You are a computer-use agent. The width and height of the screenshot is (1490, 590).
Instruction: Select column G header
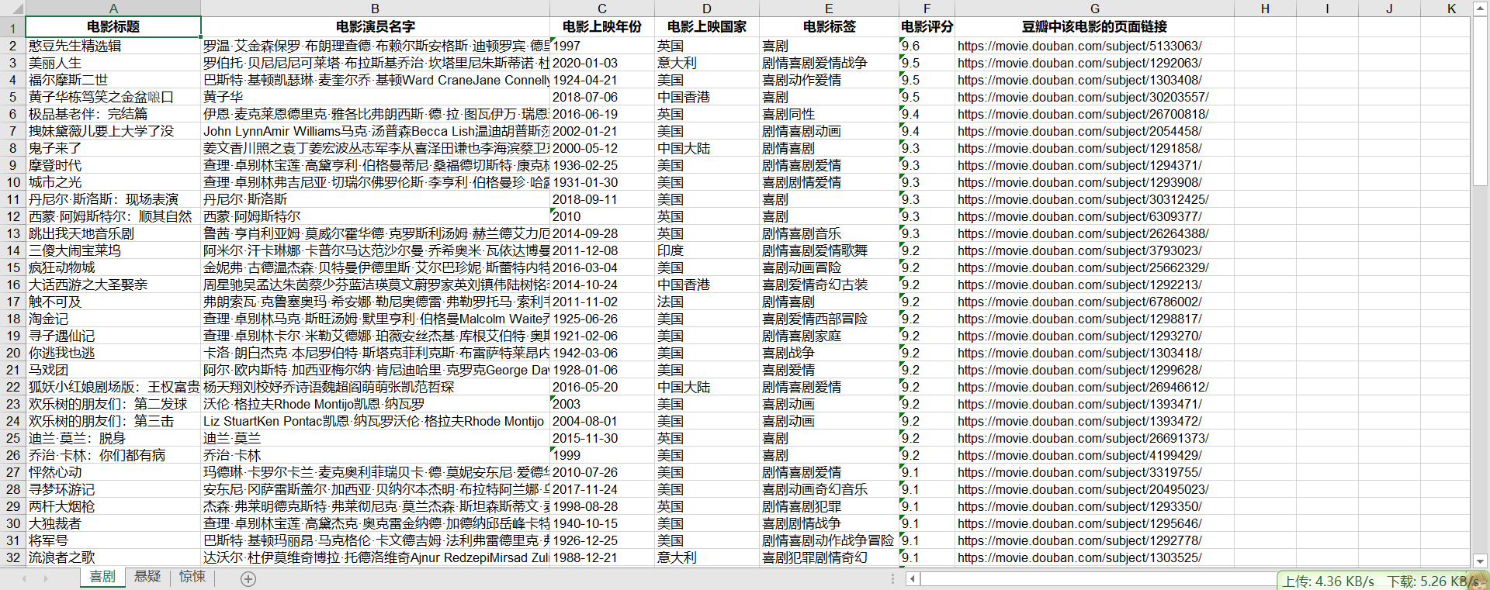point(1094,9)
